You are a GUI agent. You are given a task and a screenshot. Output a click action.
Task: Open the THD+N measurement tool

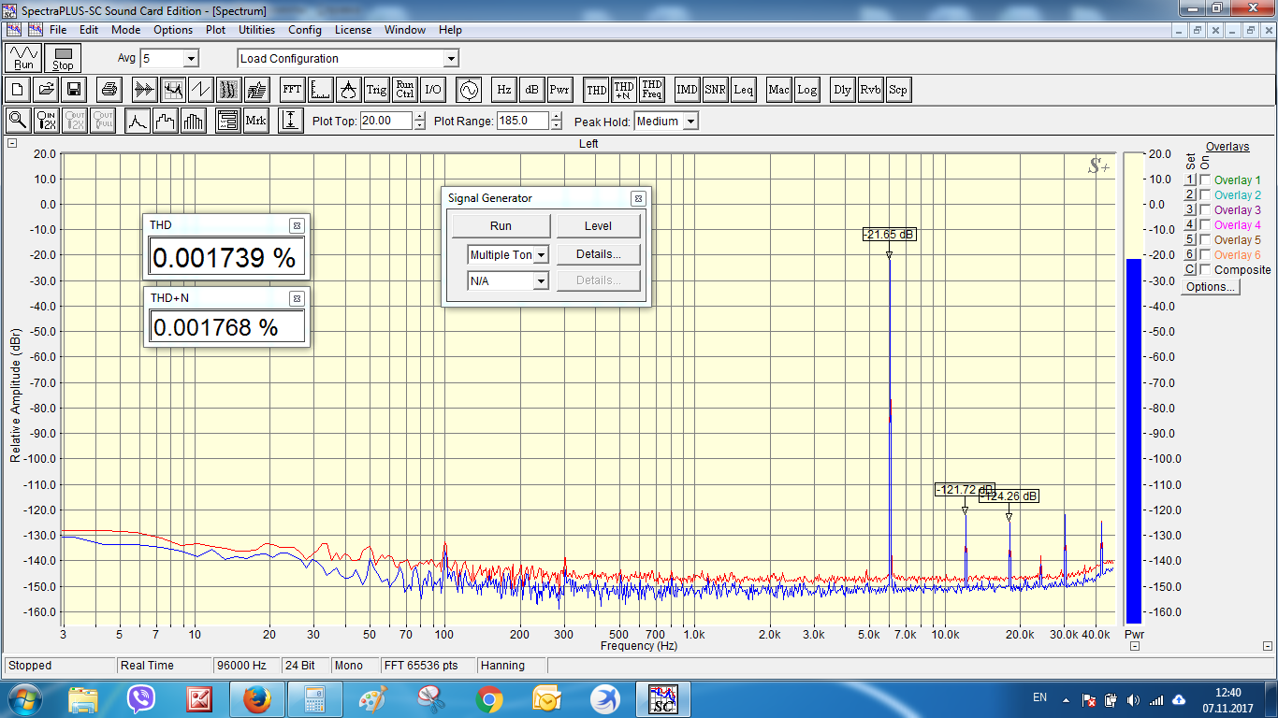point(624,90)
